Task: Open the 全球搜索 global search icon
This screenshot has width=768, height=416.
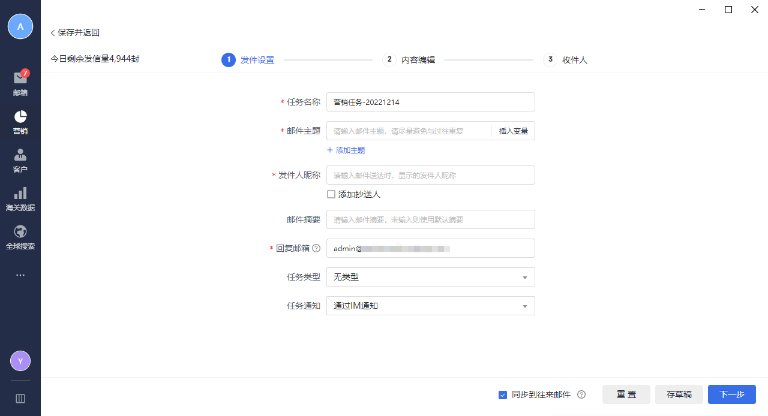Action: (20, 231)
